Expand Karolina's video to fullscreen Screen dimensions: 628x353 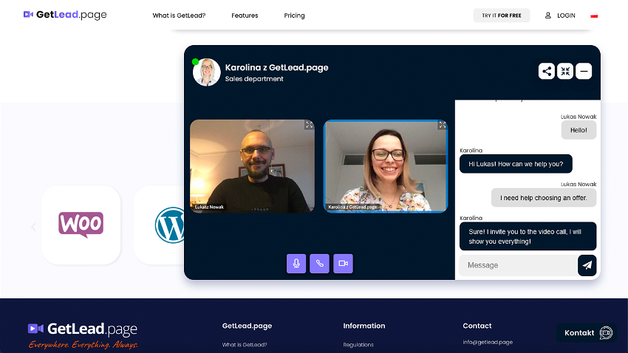point(442,126)
